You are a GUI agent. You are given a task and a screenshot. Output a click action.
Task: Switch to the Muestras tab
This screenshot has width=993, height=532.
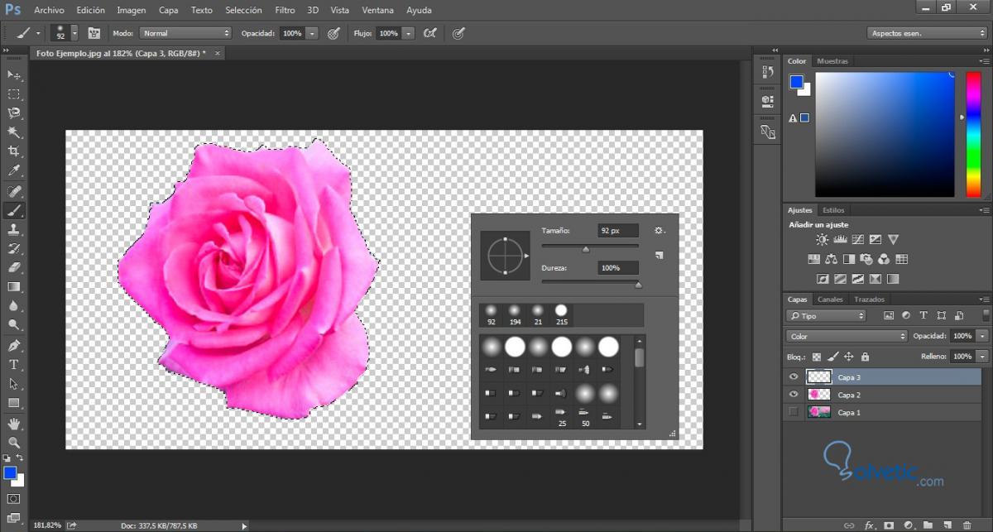point(832,61)
